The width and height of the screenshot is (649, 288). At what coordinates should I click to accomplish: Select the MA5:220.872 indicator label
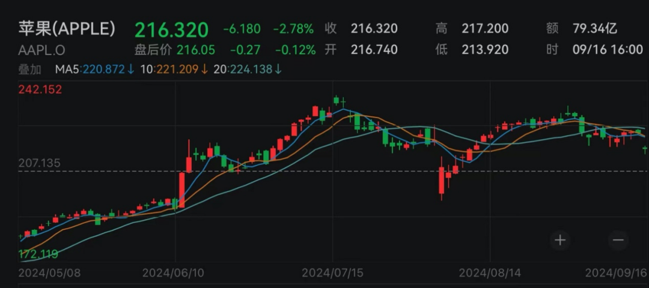pyautogui.click(x=95, y=70)
